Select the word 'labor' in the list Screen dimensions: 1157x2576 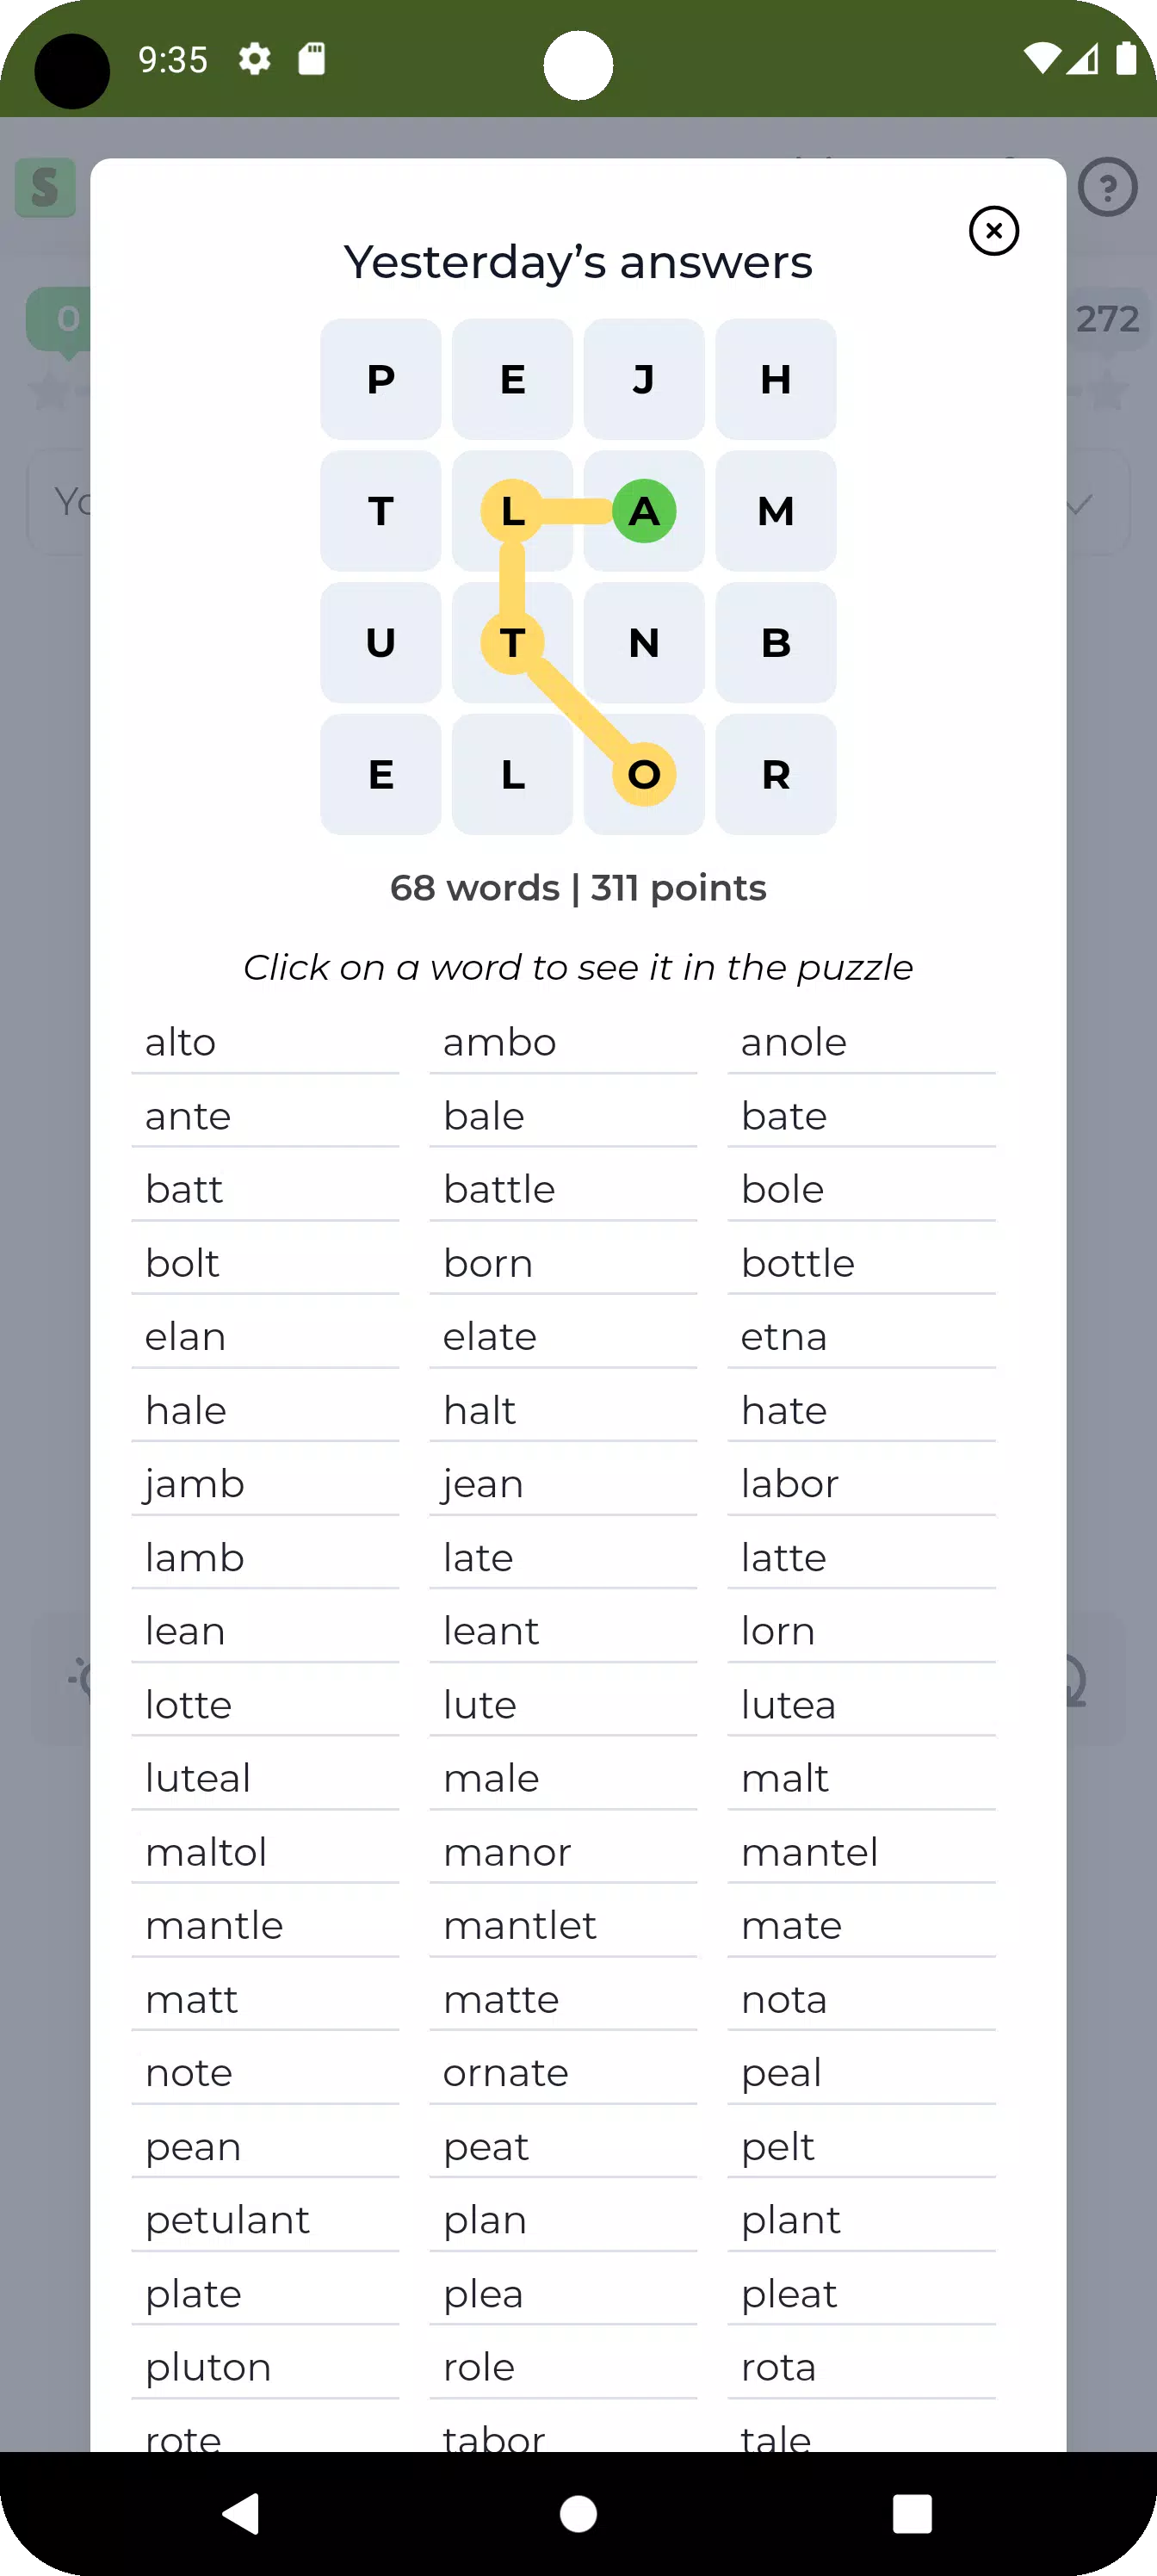point(790,1484)
